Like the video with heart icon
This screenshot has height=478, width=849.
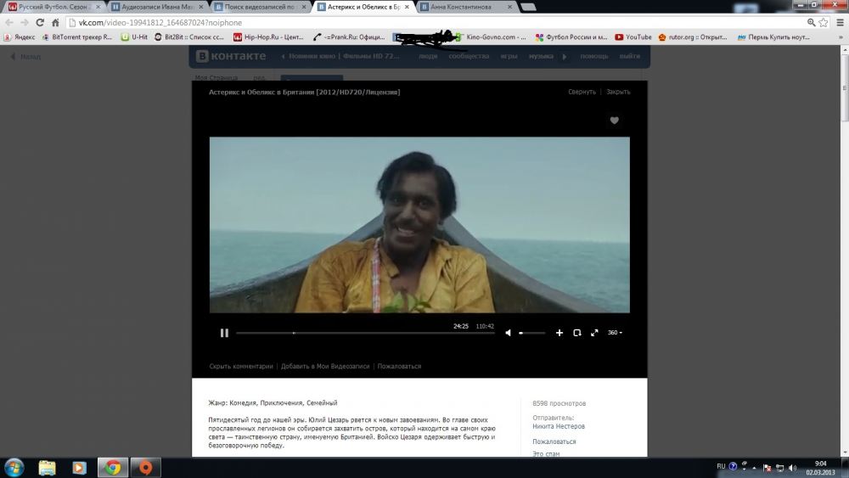pyautogui.click(x=614, y=121)
